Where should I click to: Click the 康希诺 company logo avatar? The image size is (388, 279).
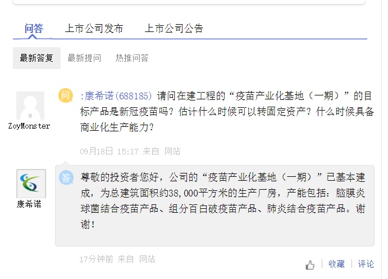[x=31, y=183]
